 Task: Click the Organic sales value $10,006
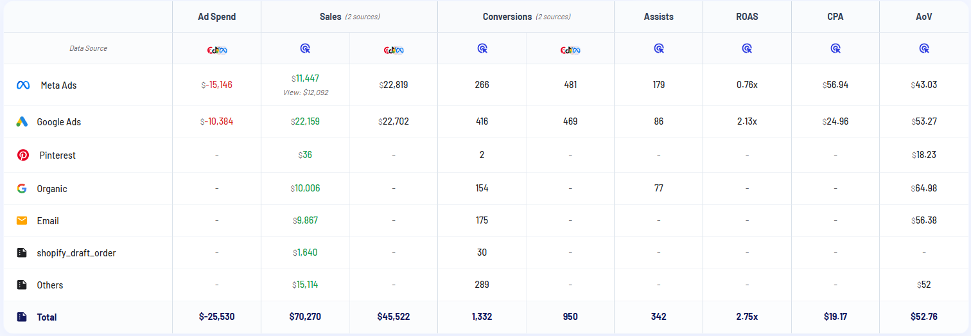[305, 188]
